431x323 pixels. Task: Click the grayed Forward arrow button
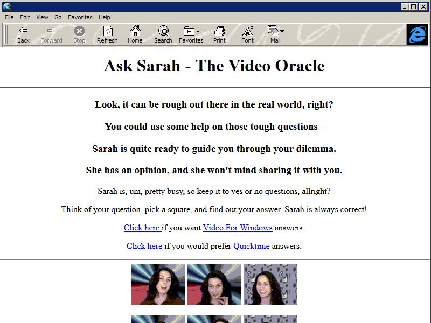(x=51, y=35)
